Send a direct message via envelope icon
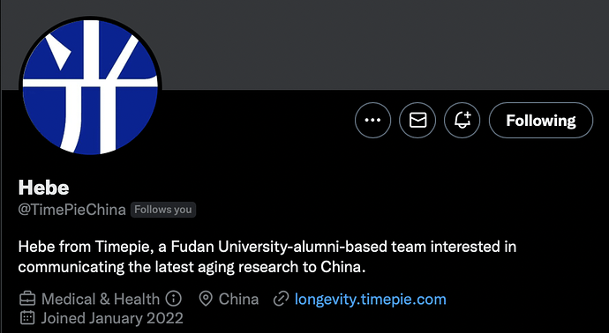Viewport: 609px width, 333px height. click(x=417, y=120)
